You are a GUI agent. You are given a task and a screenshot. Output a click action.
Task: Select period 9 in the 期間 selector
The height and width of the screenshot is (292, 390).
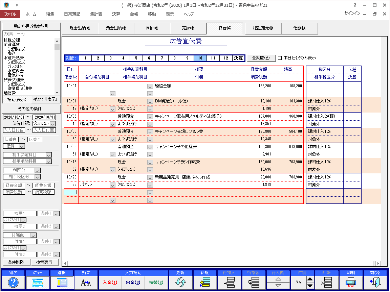(x=187, y=58)
